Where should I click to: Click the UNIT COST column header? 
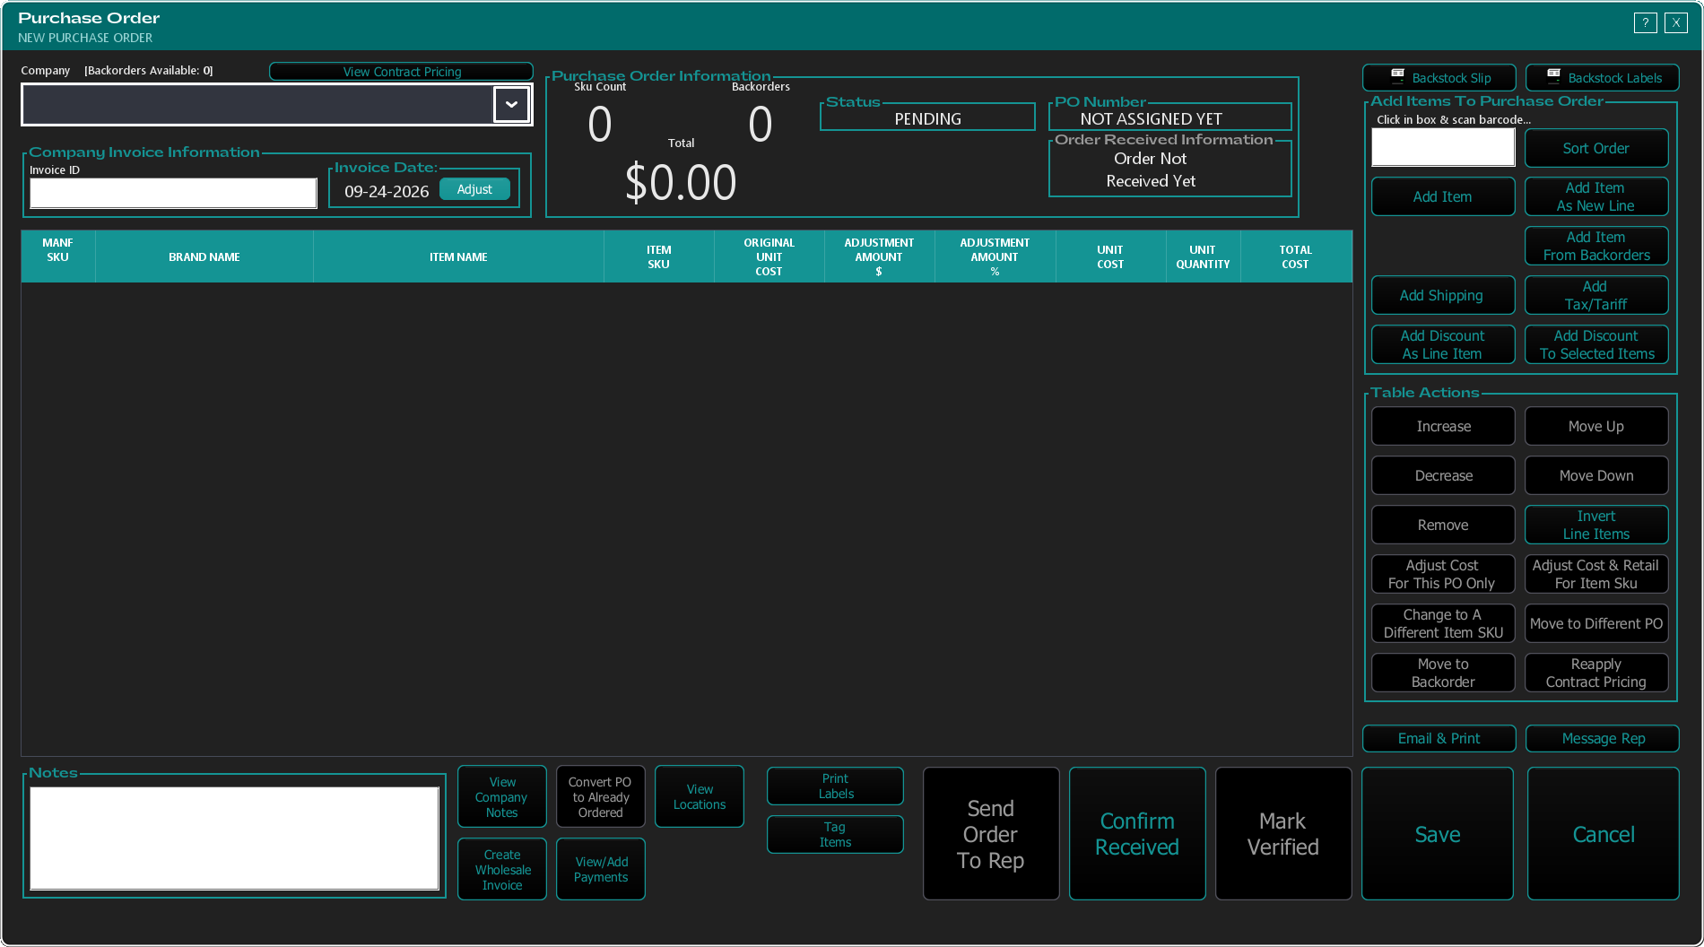pos(1110,256)
